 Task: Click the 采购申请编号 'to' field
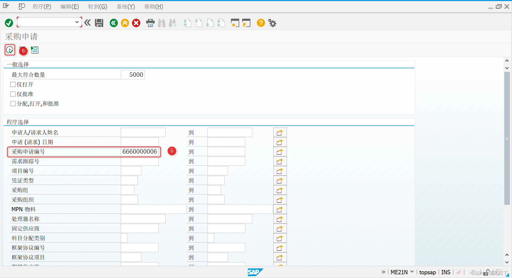click(x=226, y=152)
